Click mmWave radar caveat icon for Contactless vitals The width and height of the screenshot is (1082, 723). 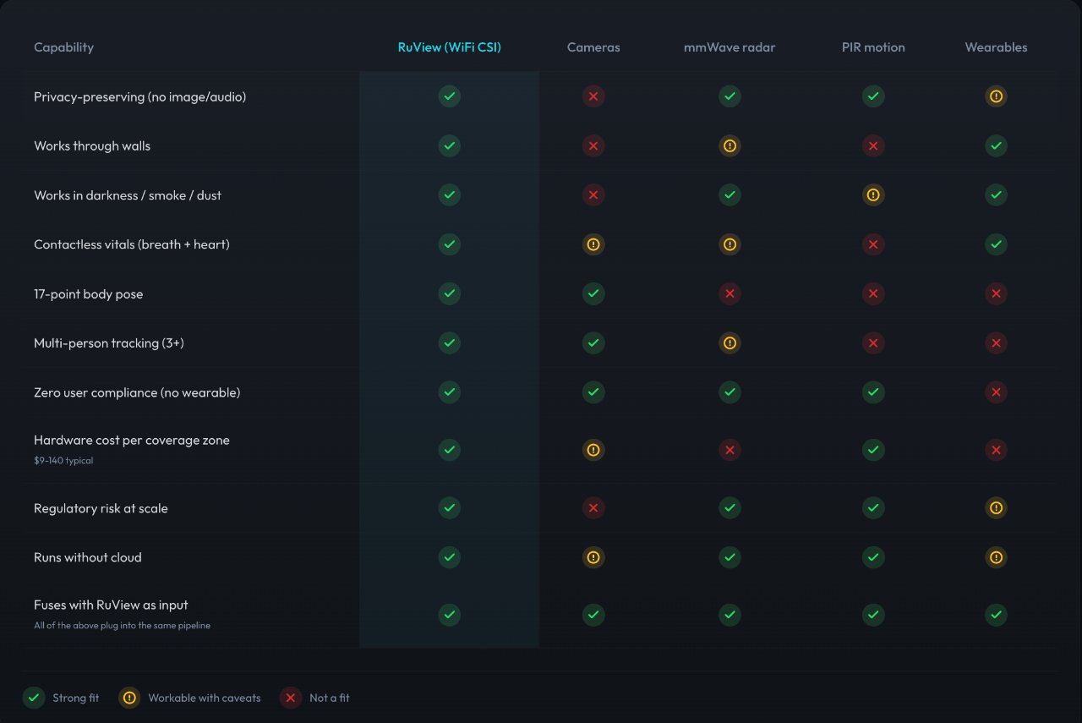tap(730, 244)
